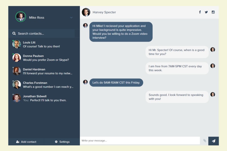Click the 'Sounds good' message bubble
This screenshot has width=227, height=151.
coord(177,97)
